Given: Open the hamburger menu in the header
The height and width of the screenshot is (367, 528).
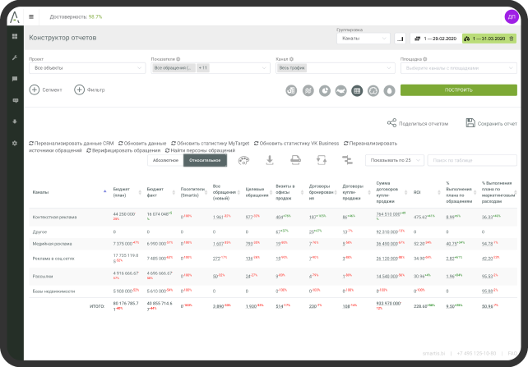Looking at the screenshot, I should tap(31, 16).
